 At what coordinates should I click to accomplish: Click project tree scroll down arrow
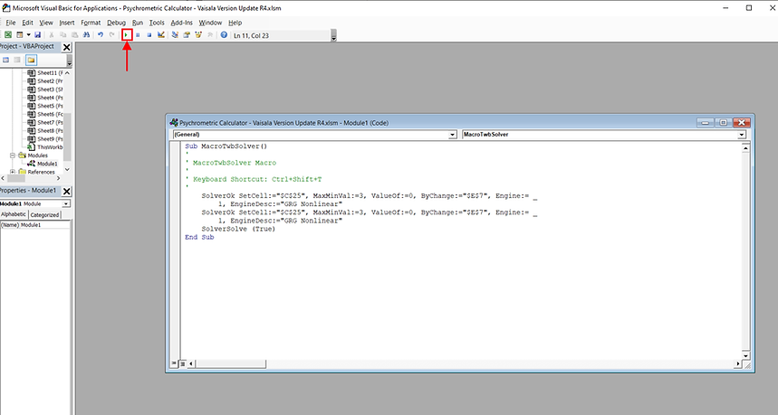pyautogui.click(x=67, y=169)
